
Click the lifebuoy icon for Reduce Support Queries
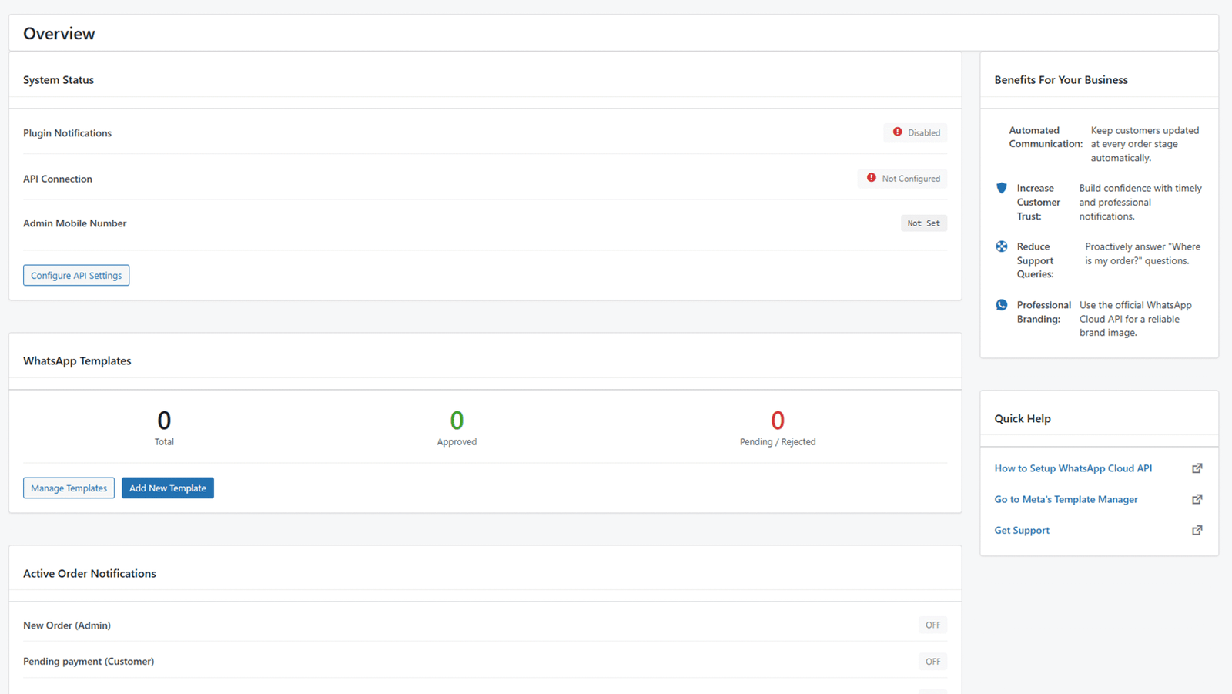1001,246
